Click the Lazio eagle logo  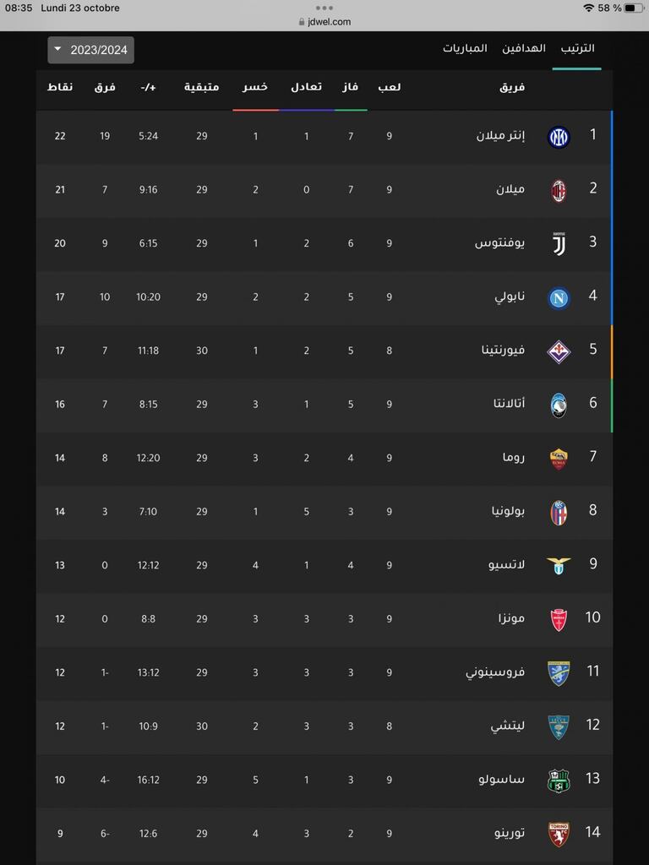point(559,565)
